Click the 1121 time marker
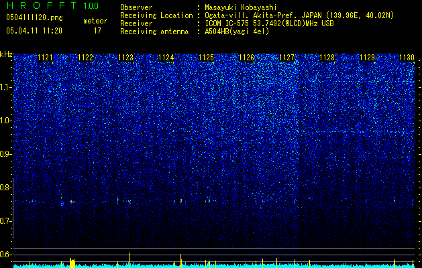 pyautogui.click(x=45, y=58)
